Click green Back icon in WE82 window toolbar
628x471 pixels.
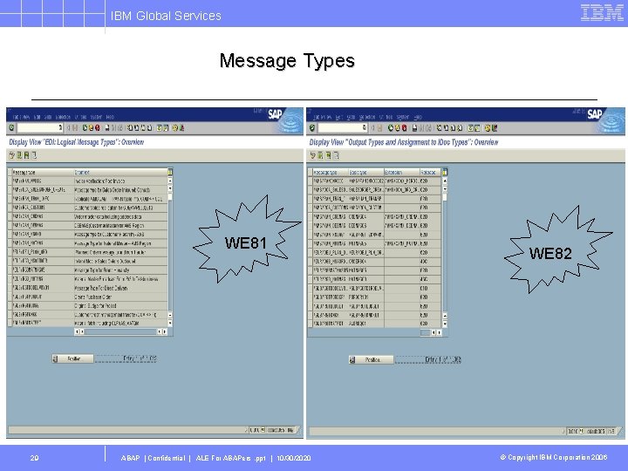pos(391,127)
